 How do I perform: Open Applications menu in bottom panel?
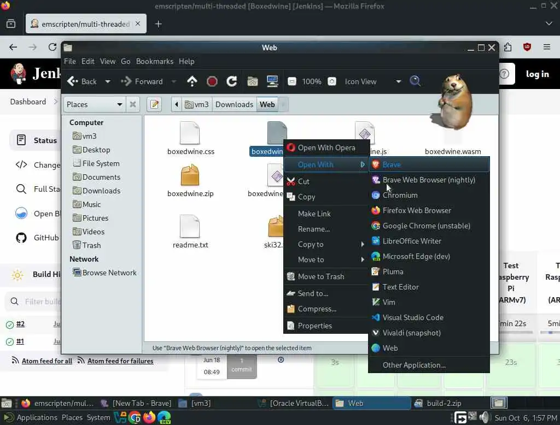[31, 417]
